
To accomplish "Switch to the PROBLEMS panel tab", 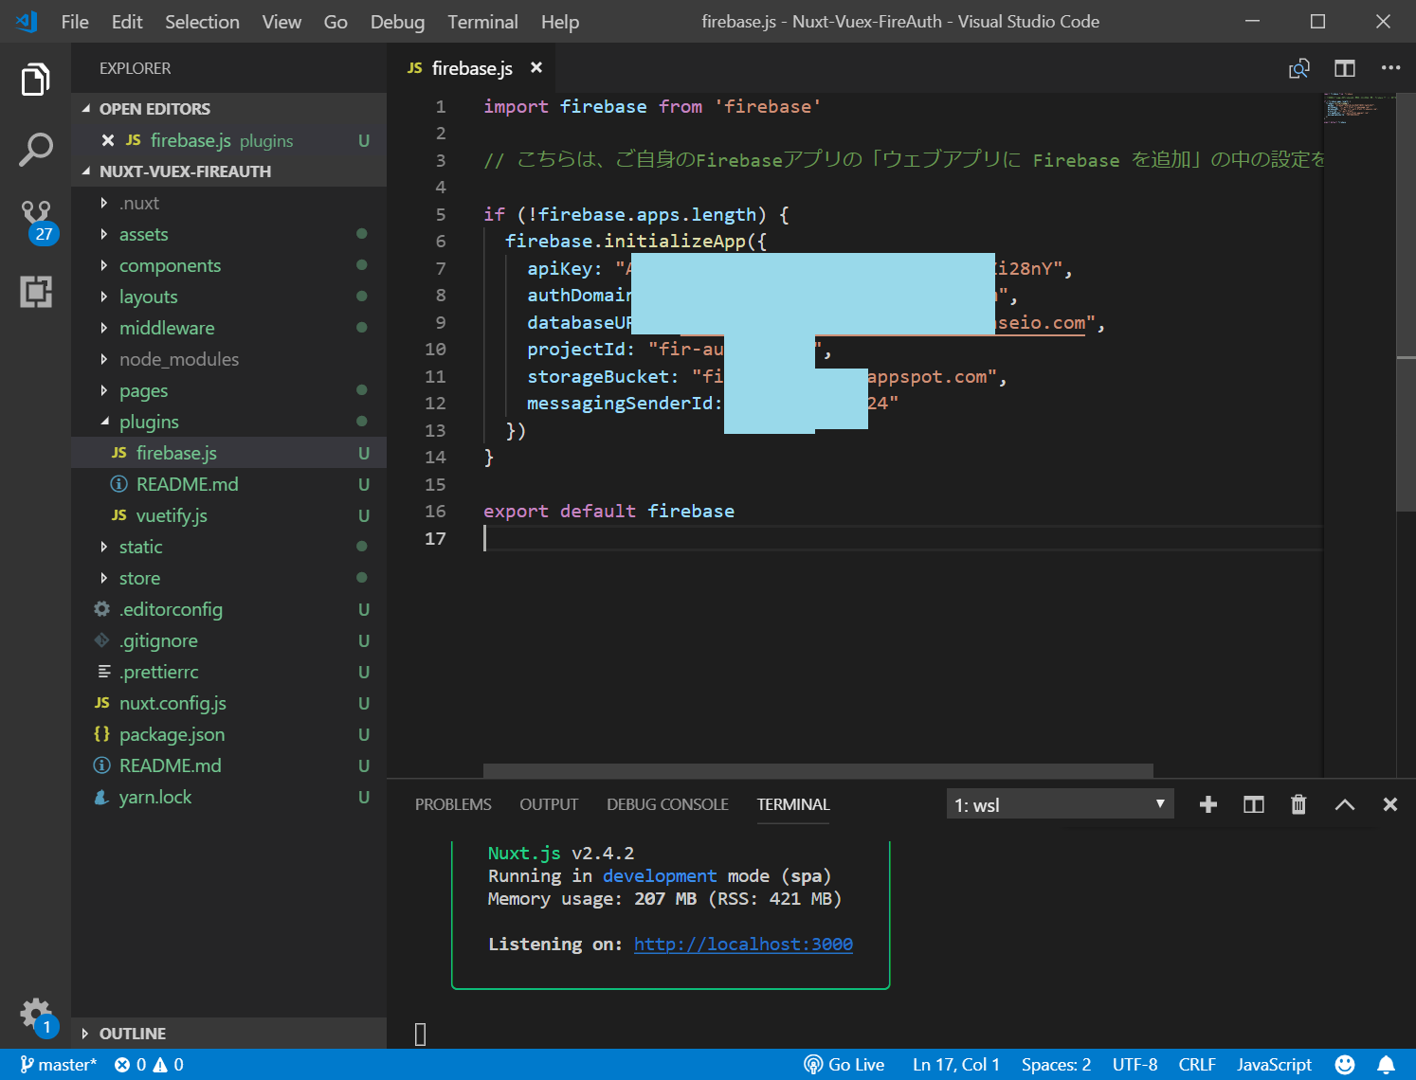I will pos(453,804).
